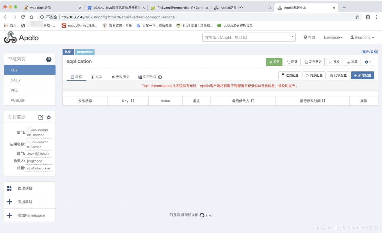384x233 pixels.
Task: Open the Language dropdown
Action: click(x=333, y=37)
